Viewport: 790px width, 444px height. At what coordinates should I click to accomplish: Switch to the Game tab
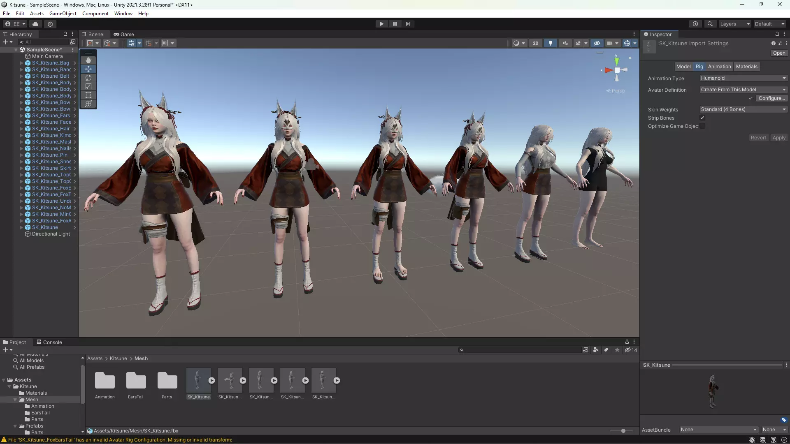[x=124, y=35]
